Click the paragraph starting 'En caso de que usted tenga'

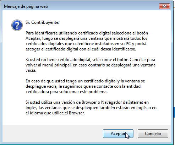tap(85, 86)
